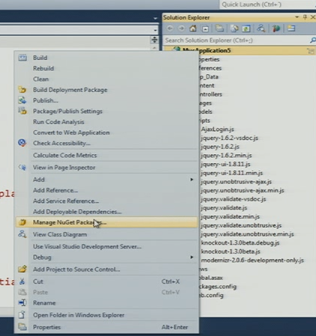The height and width of the screenshot is (336, 316).
Task: Choose Add Reference... menu entry
Action: click(x=55, y=190)
